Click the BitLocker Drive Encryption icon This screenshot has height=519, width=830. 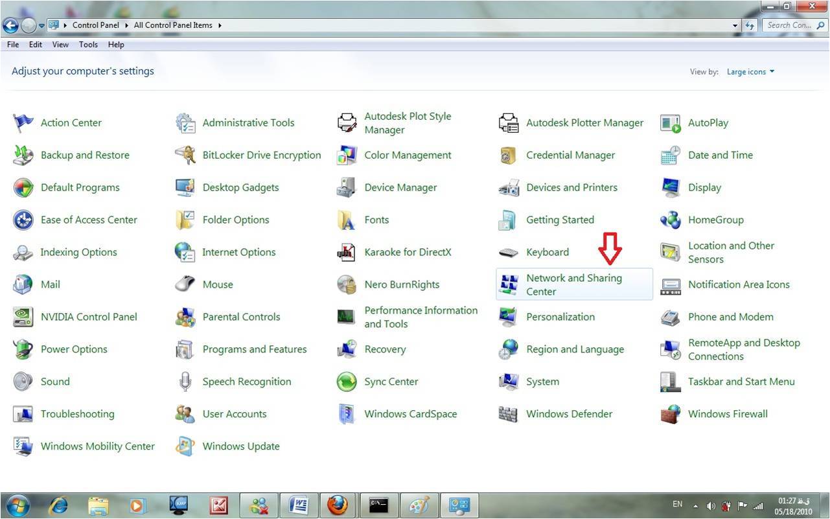pyautogui.click(x=185, y=155)
